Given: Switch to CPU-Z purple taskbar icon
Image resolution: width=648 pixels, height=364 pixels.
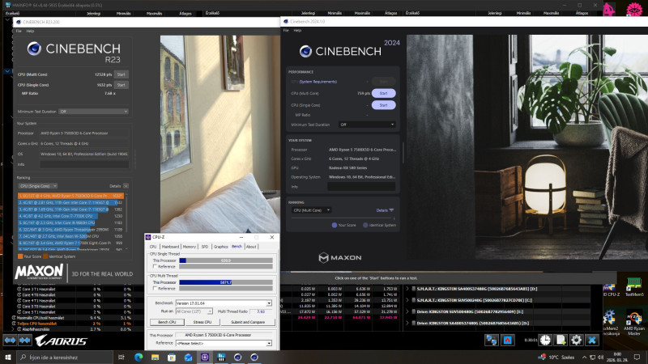Looking at the screenshot, I should tap(205, 357).
